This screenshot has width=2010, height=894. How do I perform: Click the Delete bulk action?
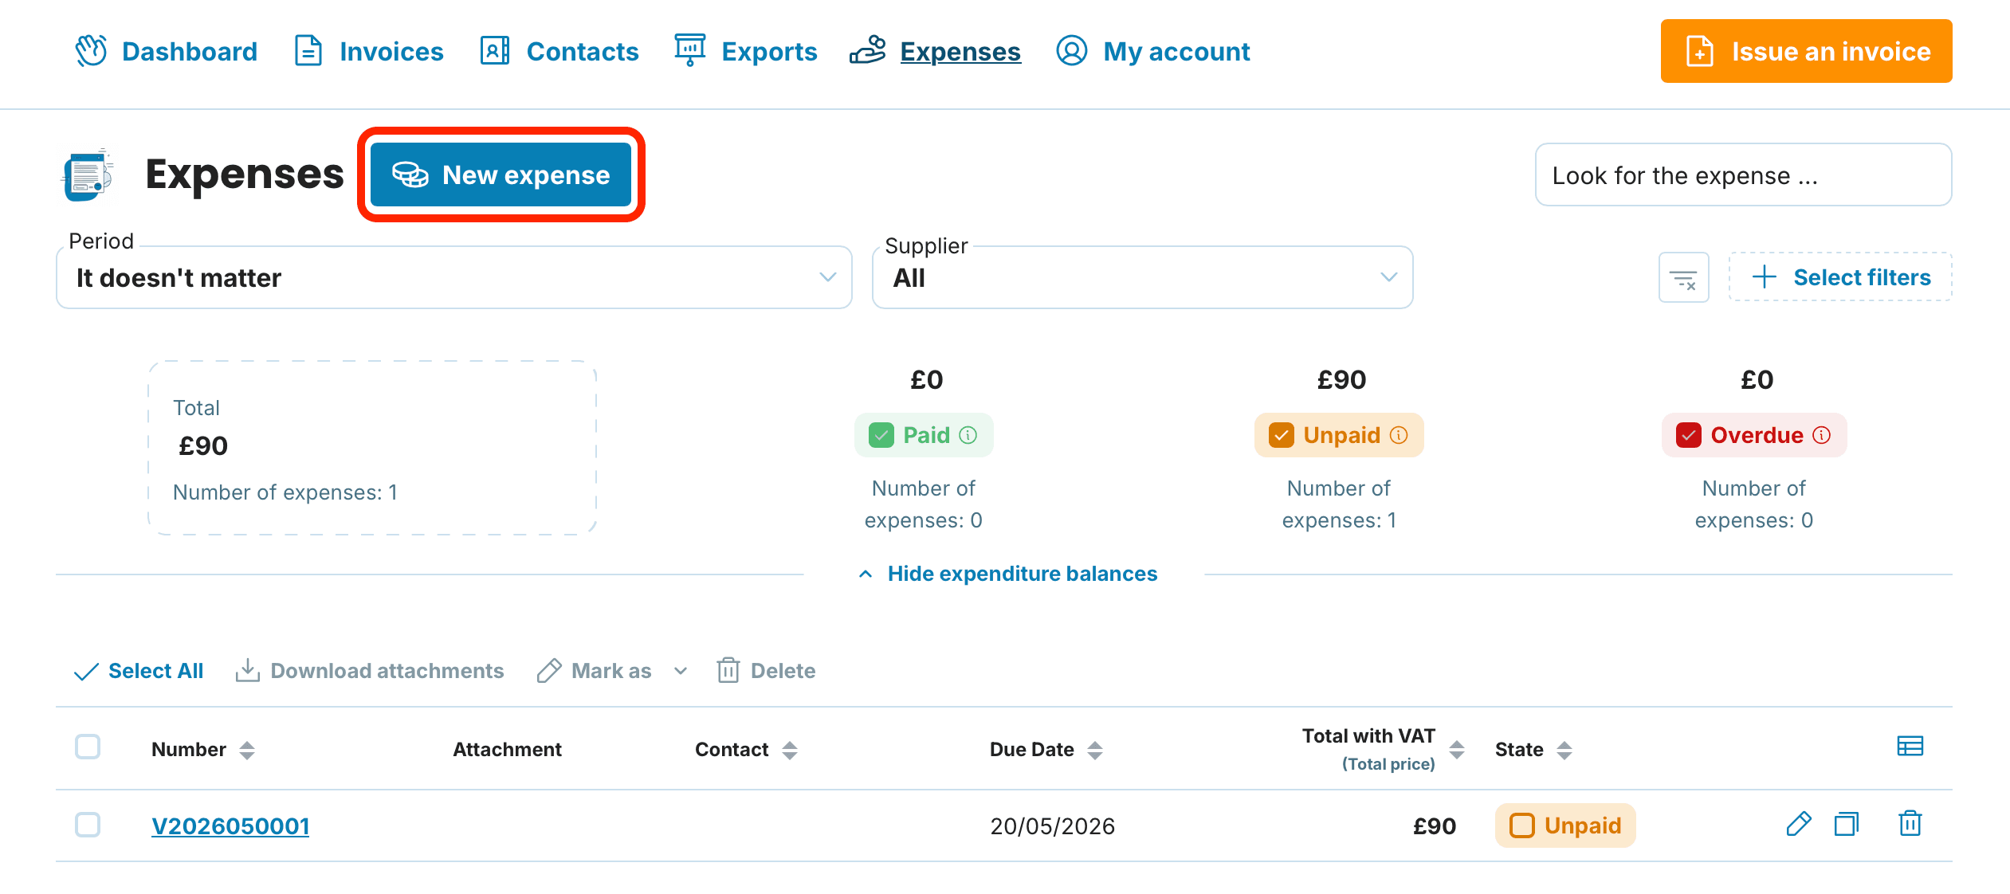[766, 671]
